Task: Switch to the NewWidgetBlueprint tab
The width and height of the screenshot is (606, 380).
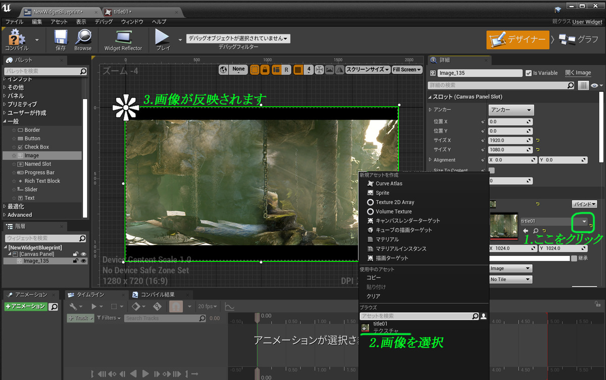Action: point(59,12)
